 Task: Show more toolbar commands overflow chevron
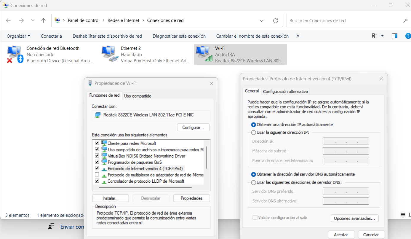[298, 36]
